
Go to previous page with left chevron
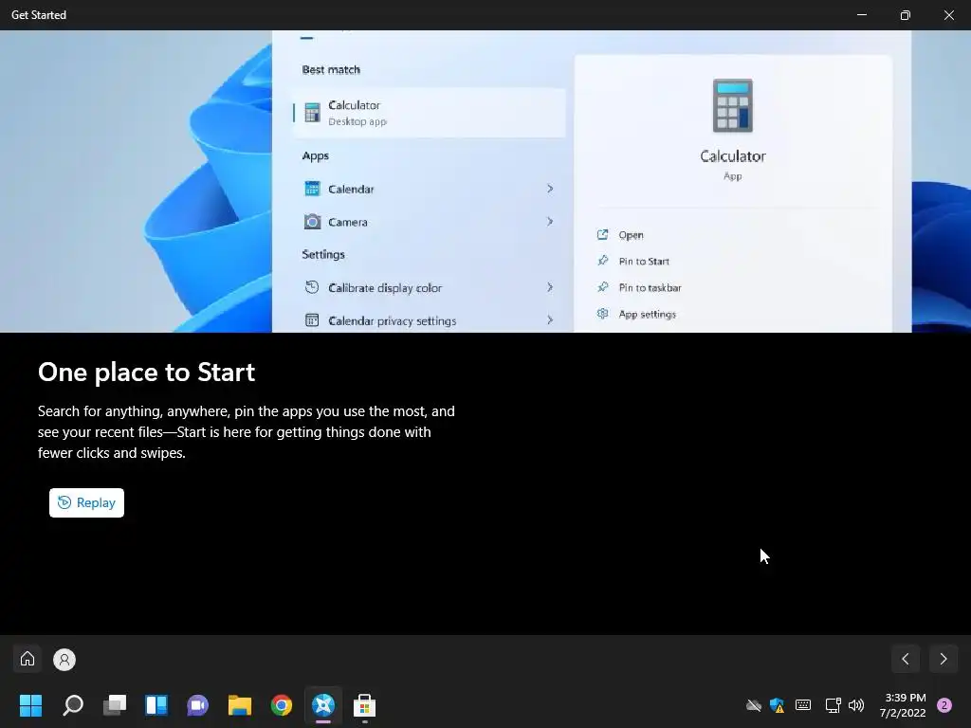(x=906, y=660)
